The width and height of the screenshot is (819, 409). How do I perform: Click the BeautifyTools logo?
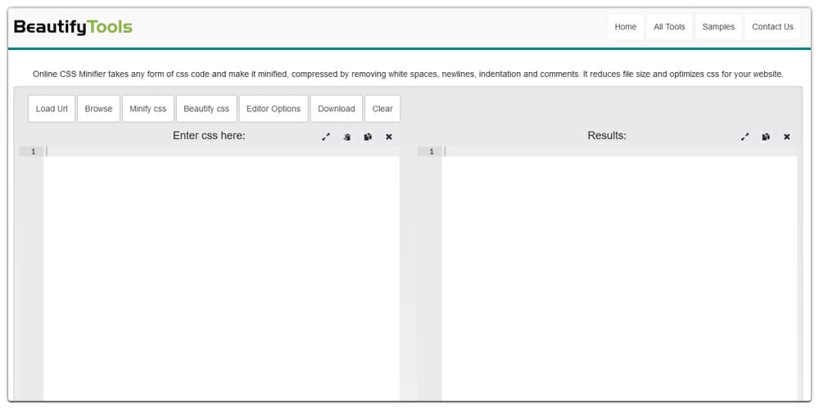[73, 27]
